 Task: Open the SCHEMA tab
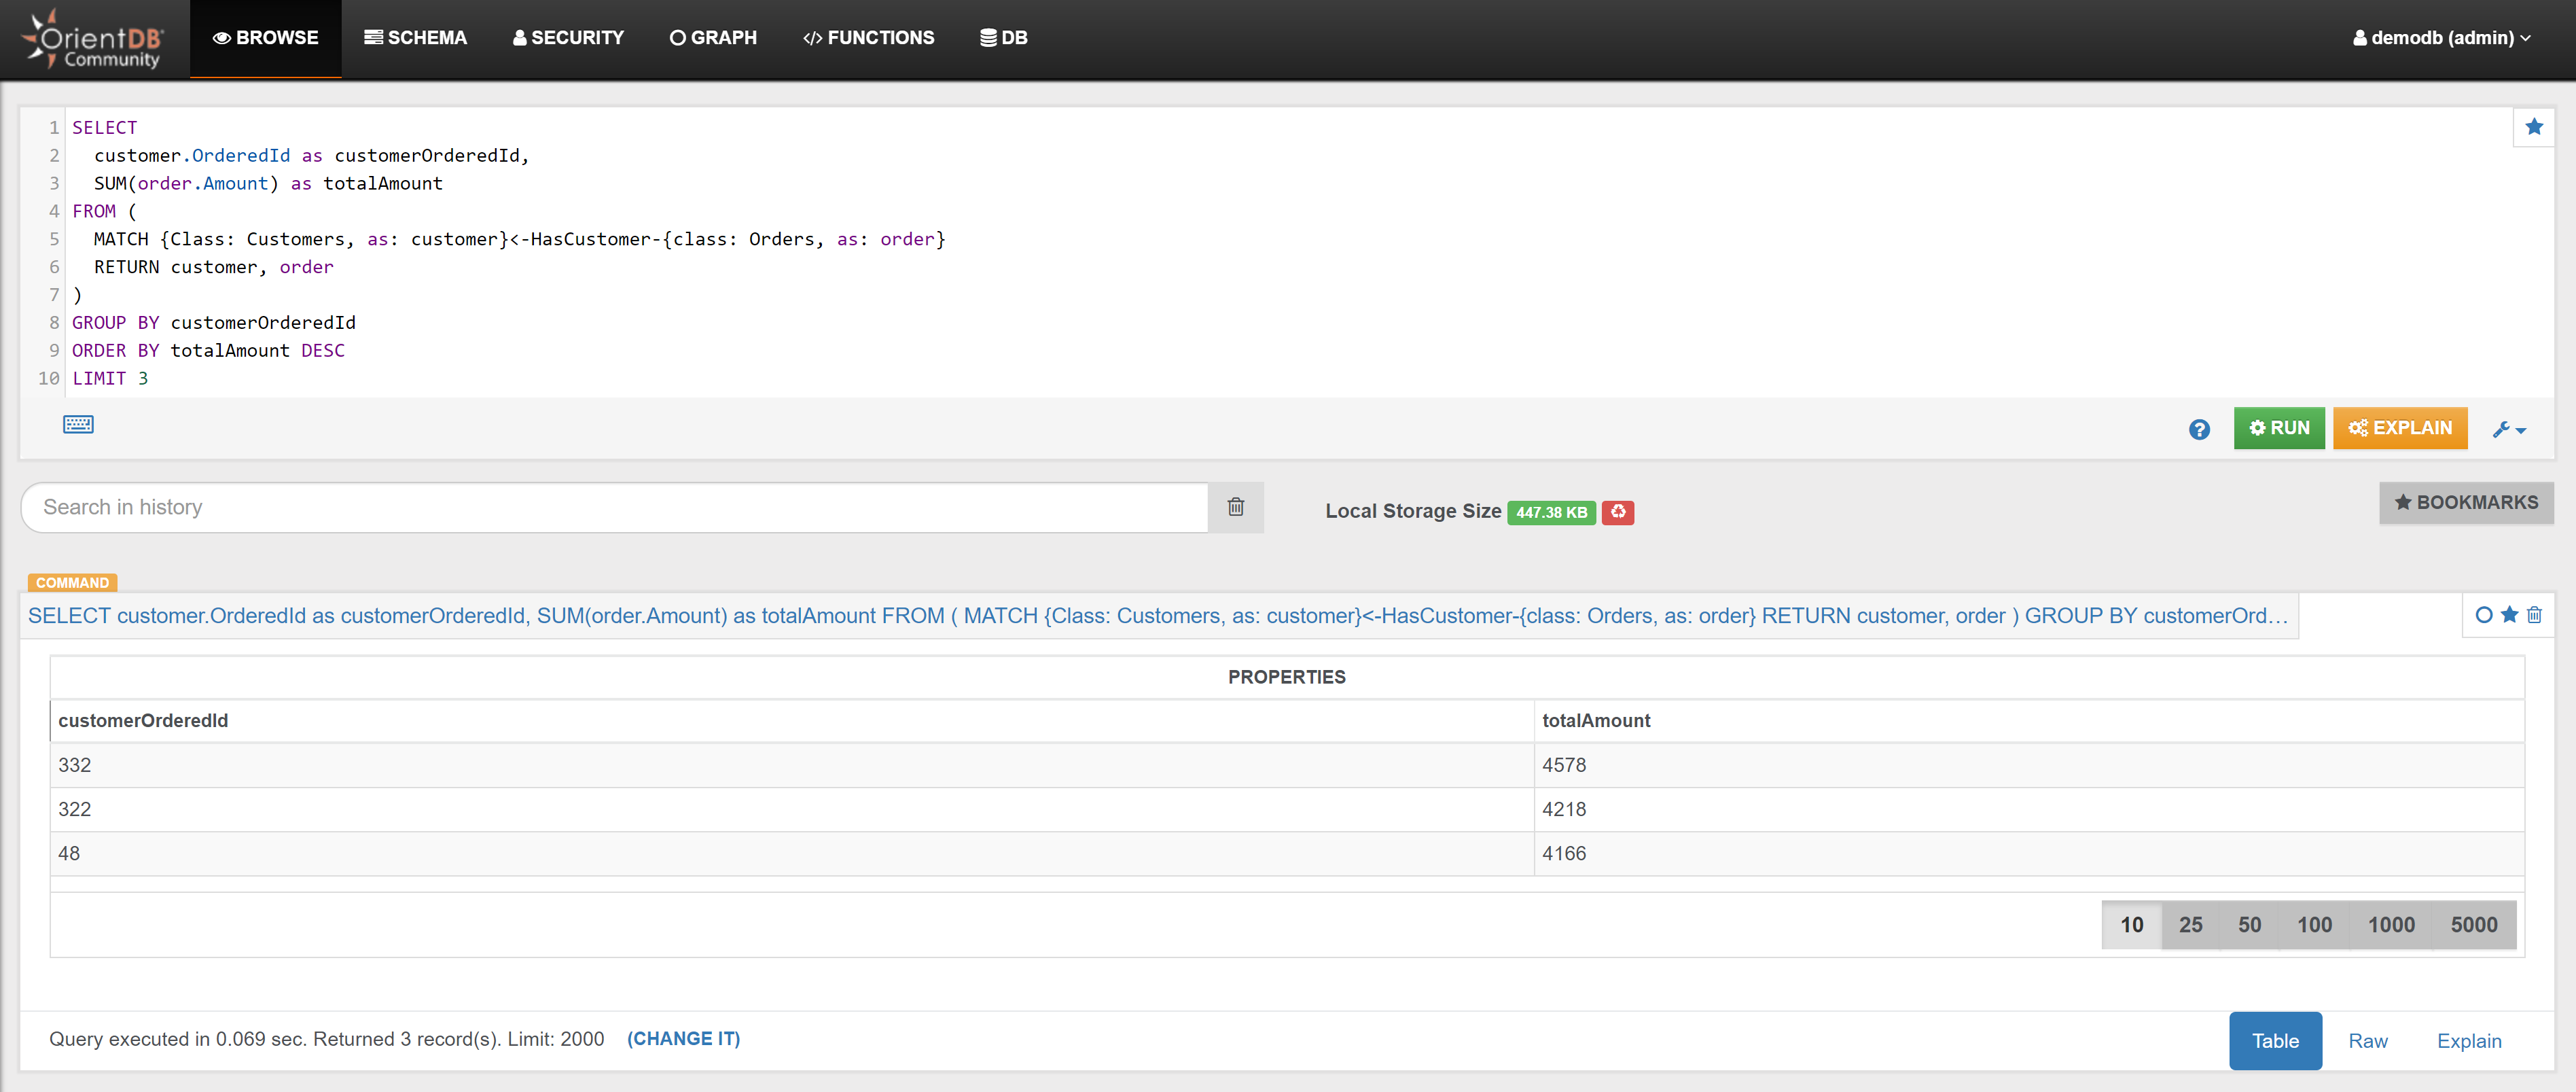point(415,38)
